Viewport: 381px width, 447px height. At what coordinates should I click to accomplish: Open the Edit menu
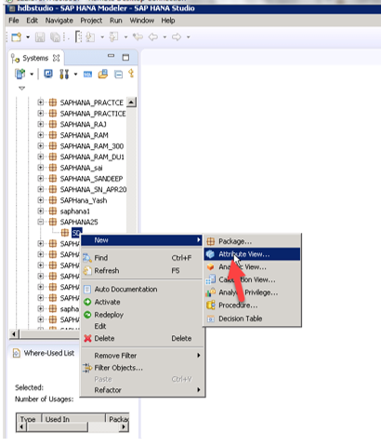pos(32,20)
